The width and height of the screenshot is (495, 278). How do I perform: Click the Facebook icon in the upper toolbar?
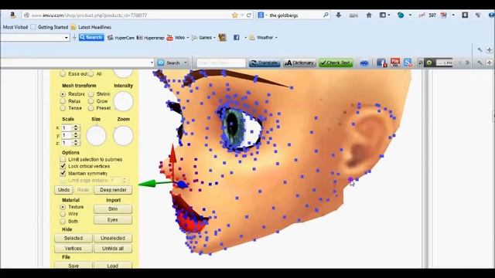point(236,38)
